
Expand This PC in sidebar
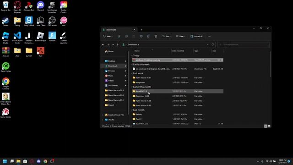click(x=103, y=120)
